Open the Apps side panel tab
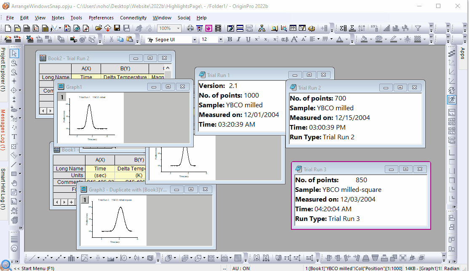The image size is (469, 271). point(463,53)
